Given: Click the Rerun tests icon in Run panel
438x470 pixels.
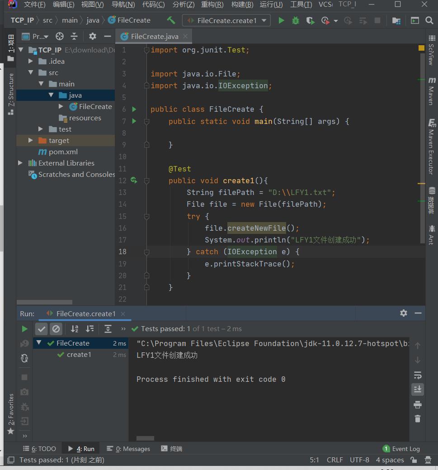Looking at the screenshot, I should [24, 329].
